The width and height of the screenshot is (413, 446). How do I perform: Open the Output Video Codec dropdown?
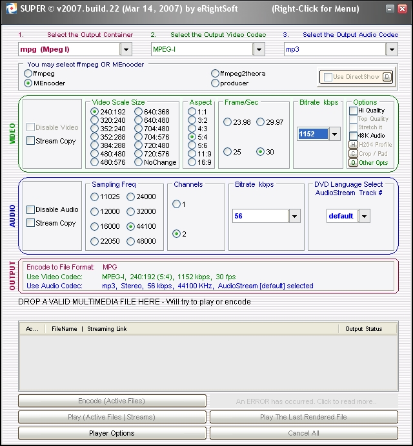tap(259, 50)
